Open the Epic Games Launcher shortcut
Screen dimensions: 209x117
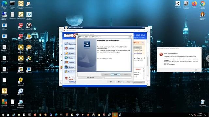click(x=186, y=5)
